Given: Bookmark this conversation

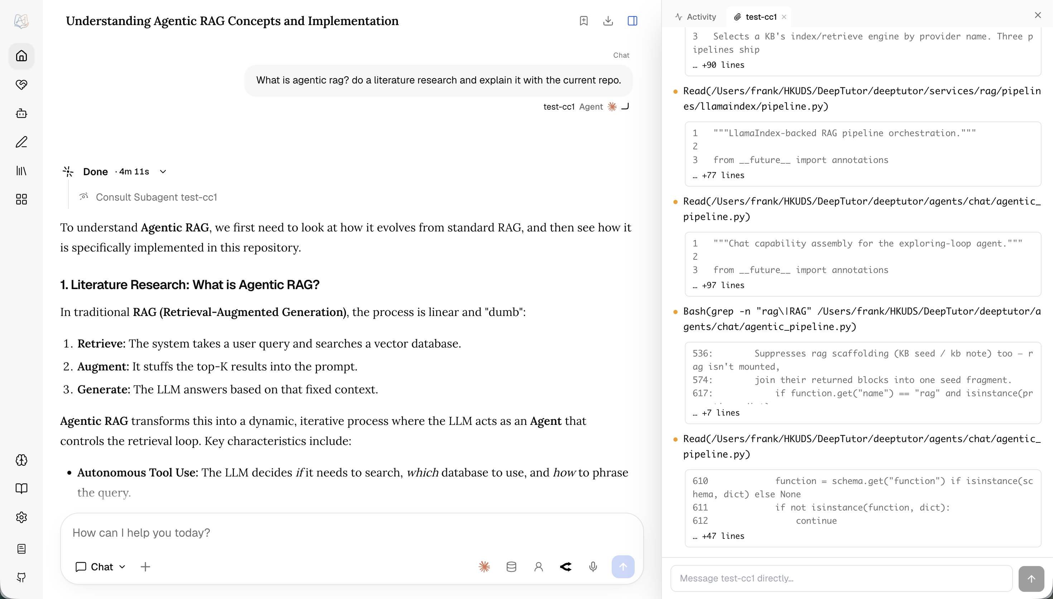Looking at the screenshot, I should (x=583, y=20).
